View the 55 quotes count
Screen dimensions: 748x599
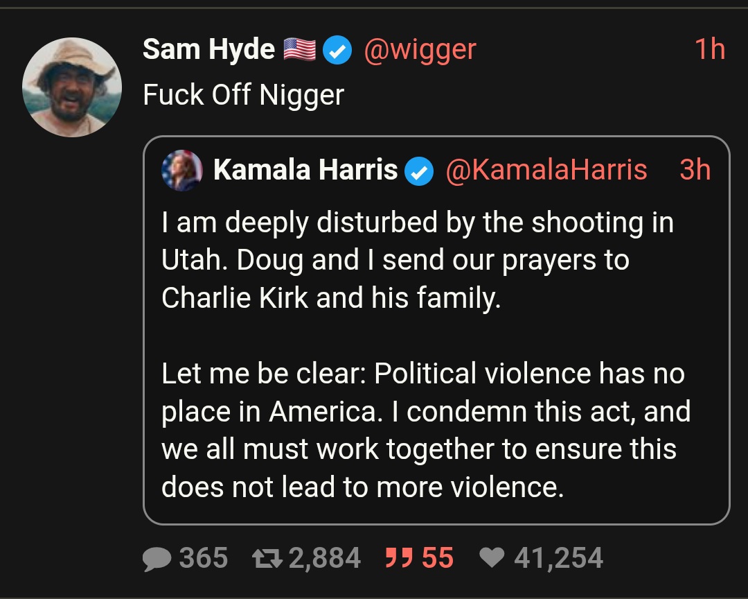click(x=438, y=558)
